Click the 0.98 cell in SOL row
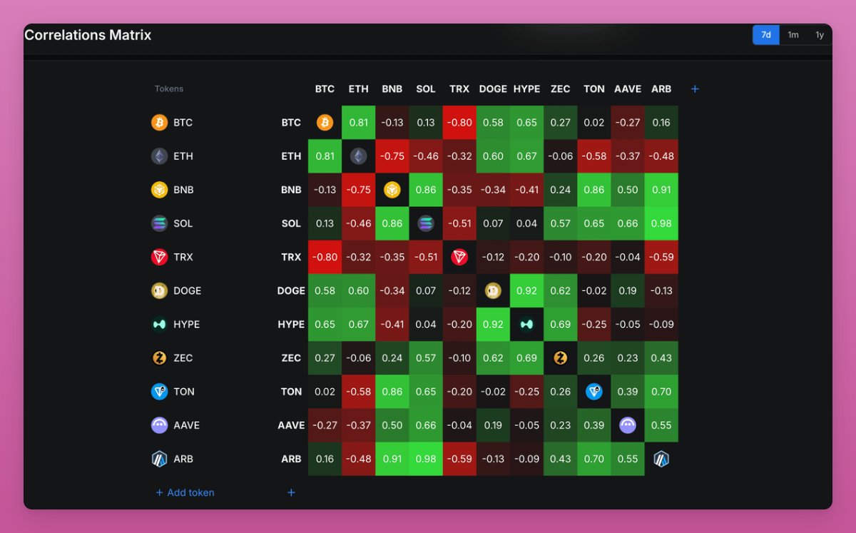Viewport: 856px width, 533px height. pos(661,223)
